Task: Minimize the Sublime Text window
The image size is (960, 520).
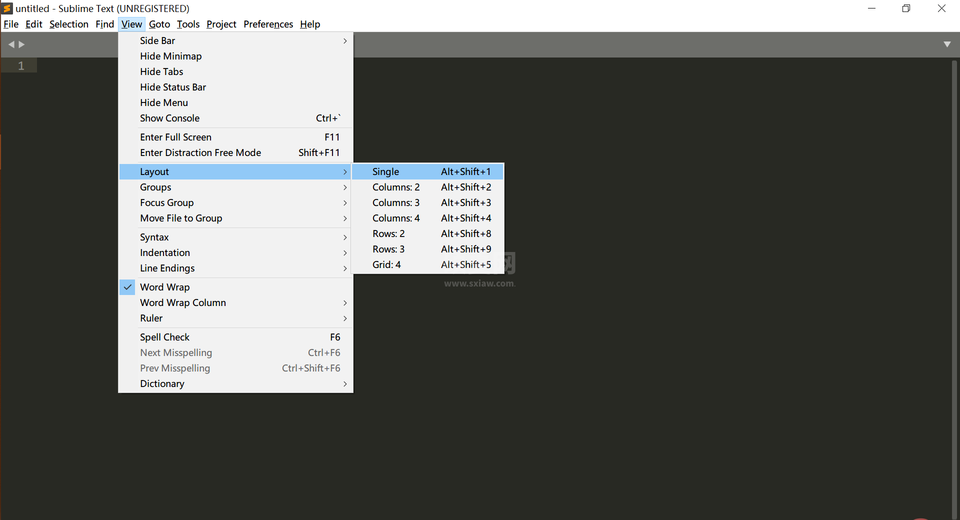Action: coord(871,8)
